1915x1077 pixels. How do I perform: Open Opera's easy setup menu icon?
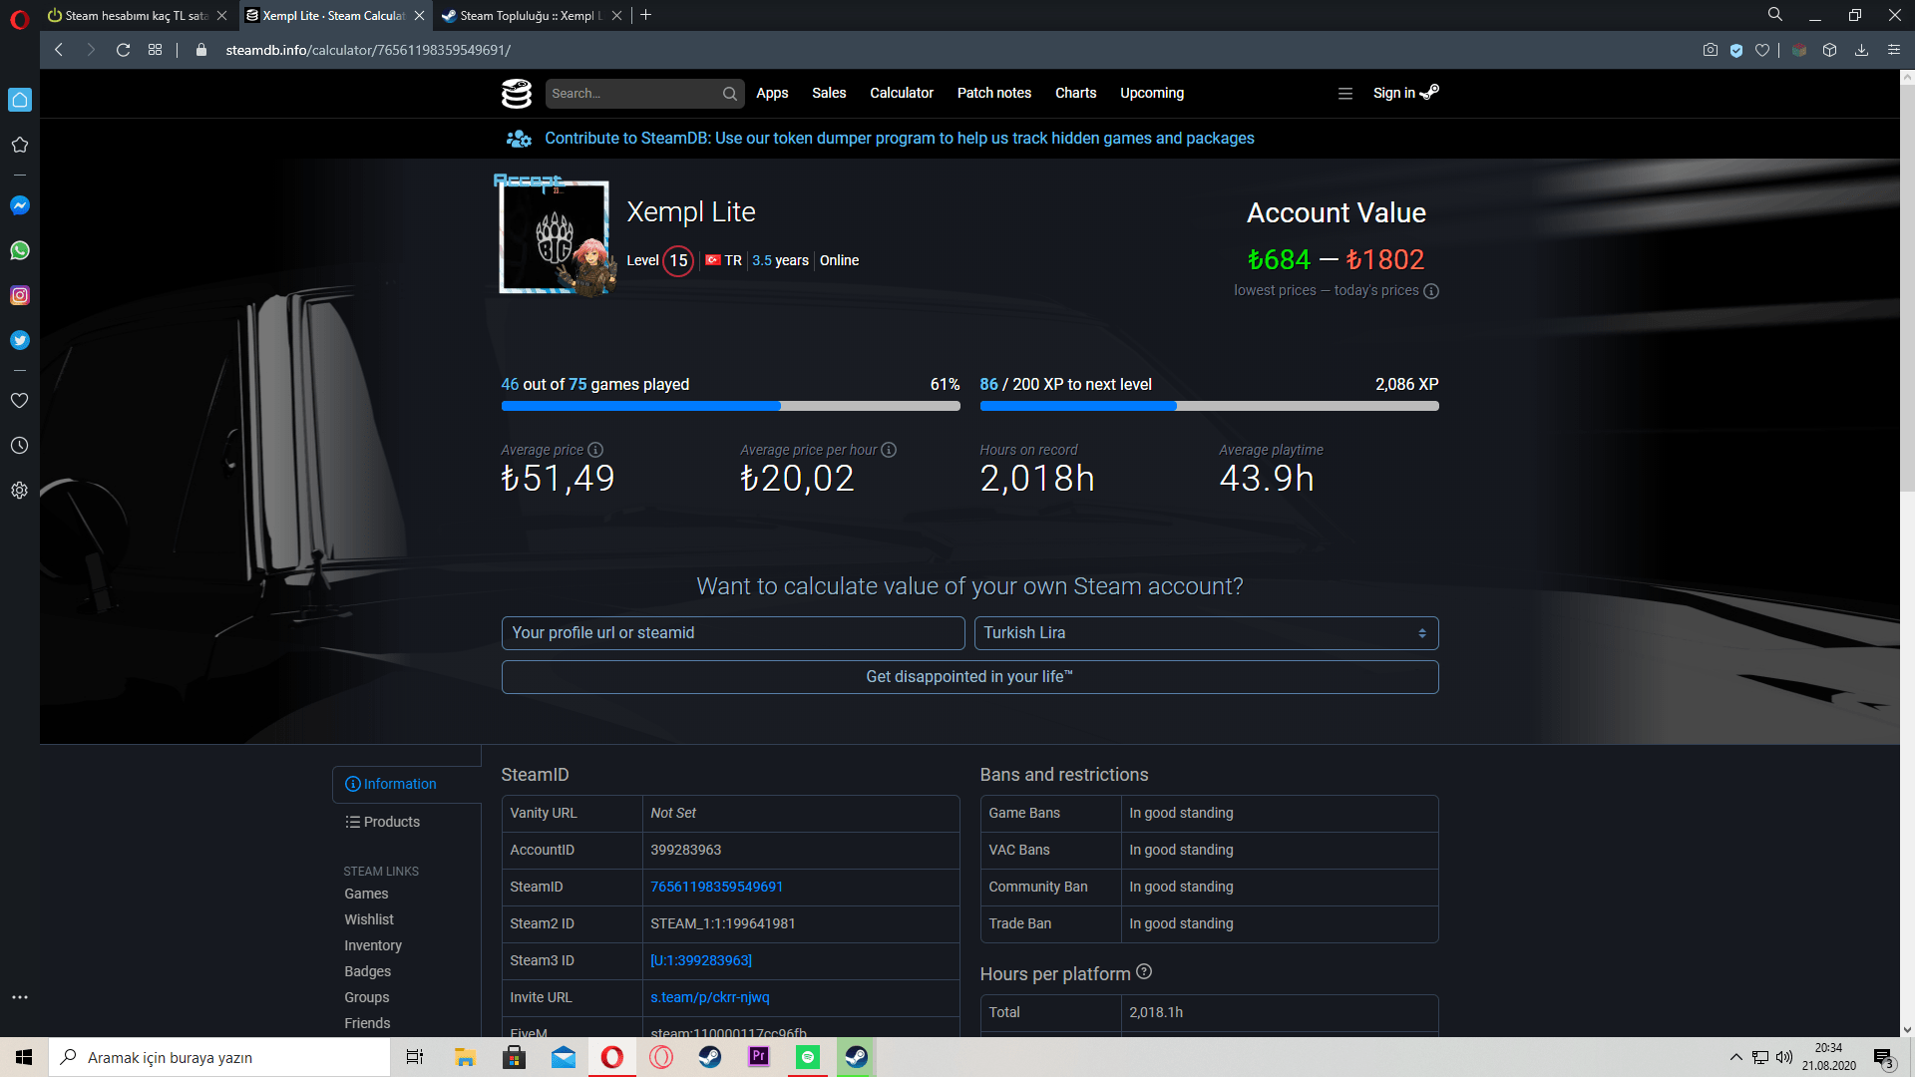coord(1893,50)
